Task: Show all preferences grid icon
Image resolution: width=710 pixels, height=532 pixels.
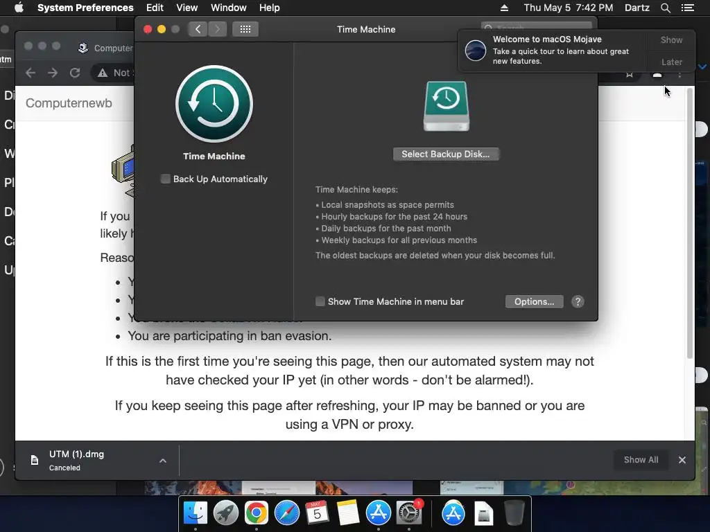Action: tap(245, 29)
